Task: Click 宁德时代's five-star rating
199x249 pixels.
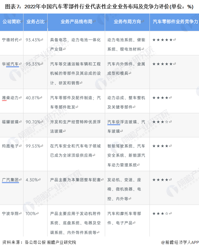Action: (162, 40)
